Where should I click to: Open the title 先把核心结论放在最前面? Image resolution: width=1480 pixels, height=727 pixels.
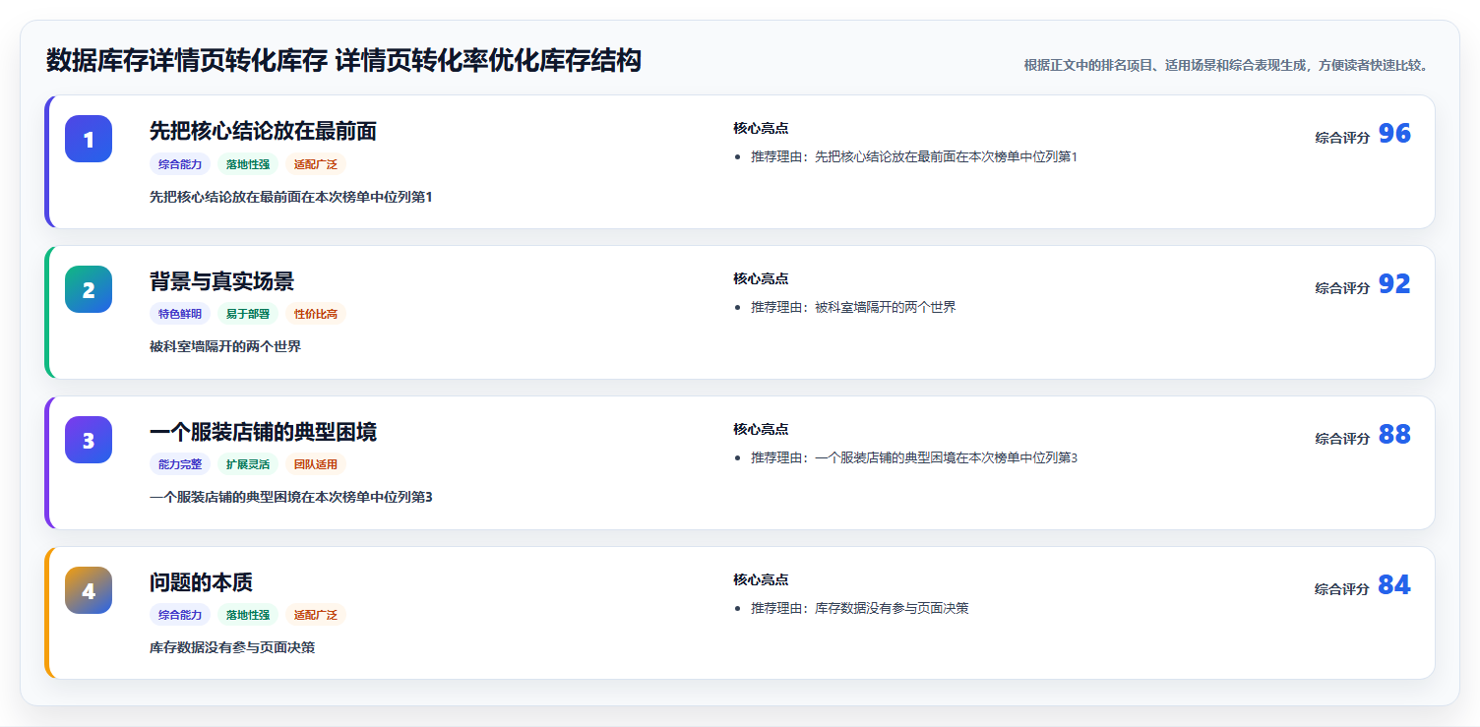point(263,131)
